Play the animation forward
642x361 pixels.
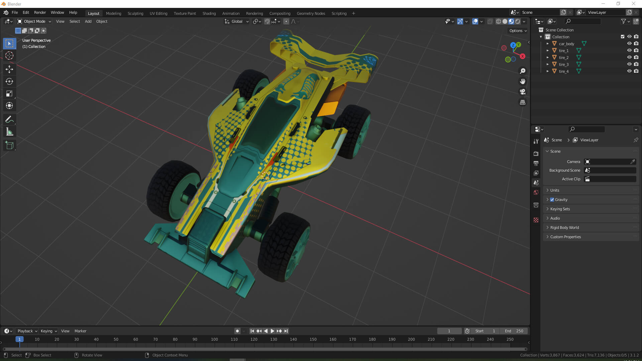click(x=273, y=331)
